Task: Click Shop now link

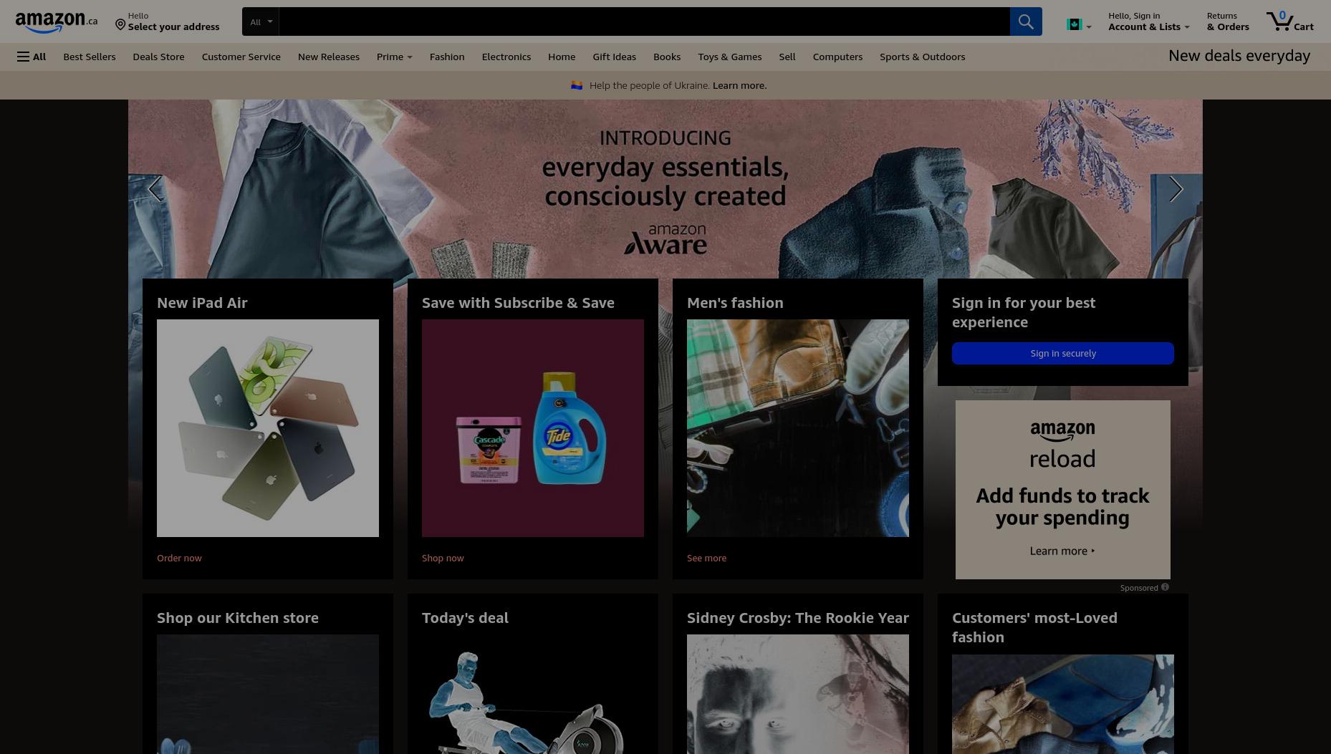Action: pyautogui.click(x=443, y=558)
